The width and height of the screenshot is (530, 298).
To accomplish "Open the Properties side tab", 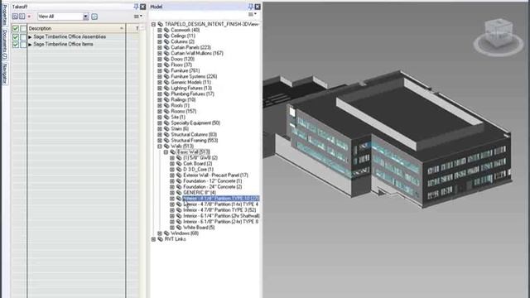I will (4, 15).
